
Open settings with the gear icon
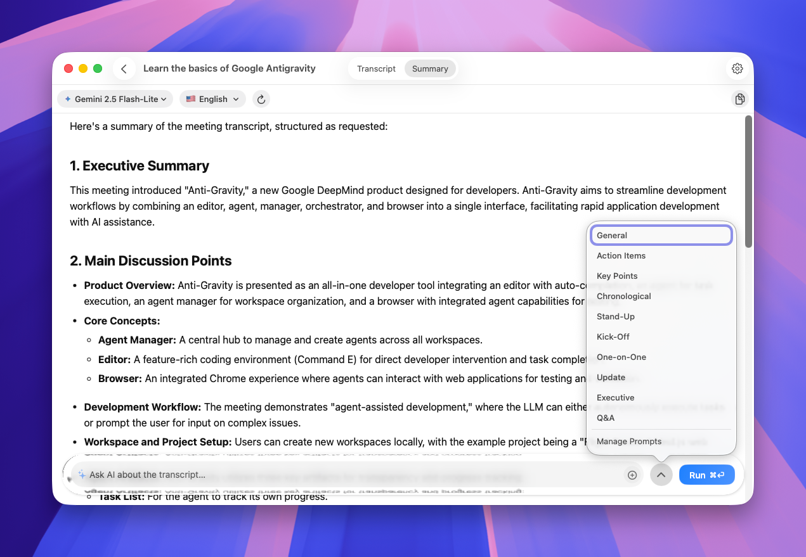pos(737,69)
